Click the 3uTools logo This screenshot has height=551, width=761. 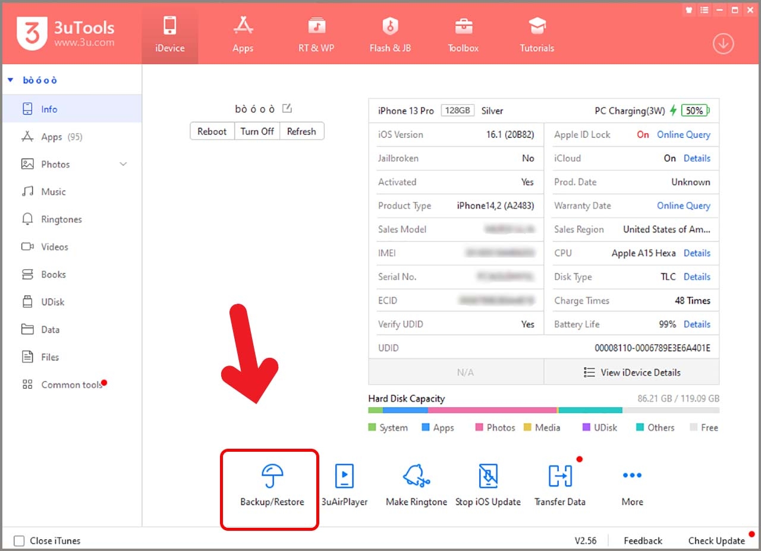[x=65, y=33]
